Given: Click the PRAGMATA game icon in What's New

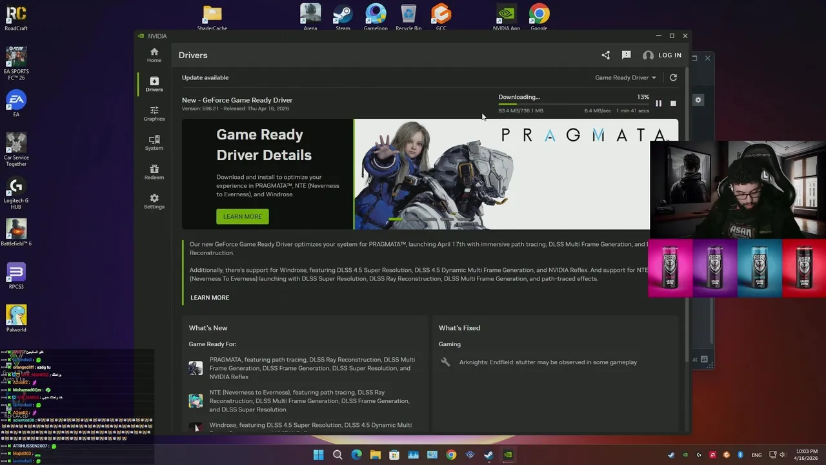Looking at the screenshot, I should 196,368.
